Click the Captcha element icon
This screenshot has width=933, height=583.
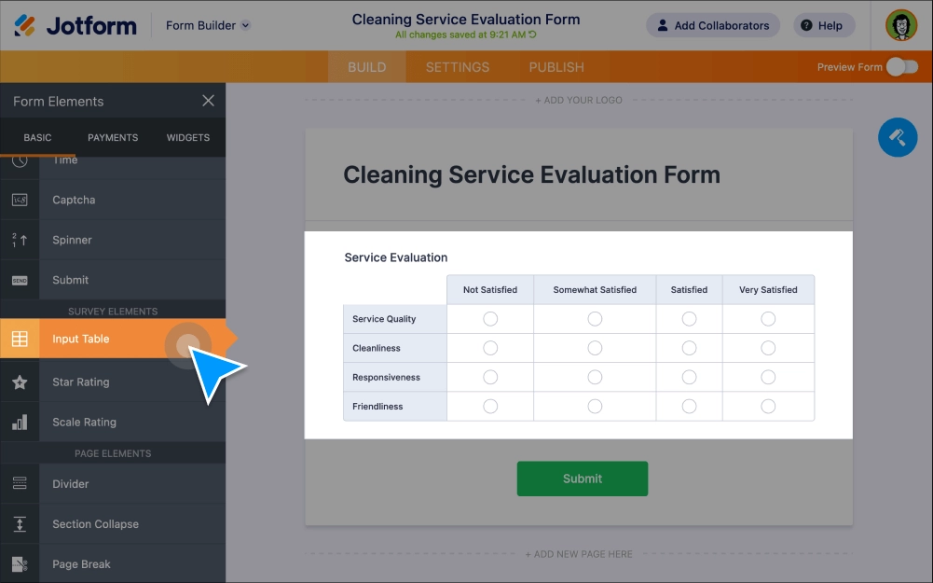pyautogui.click(x=20, y=200)
